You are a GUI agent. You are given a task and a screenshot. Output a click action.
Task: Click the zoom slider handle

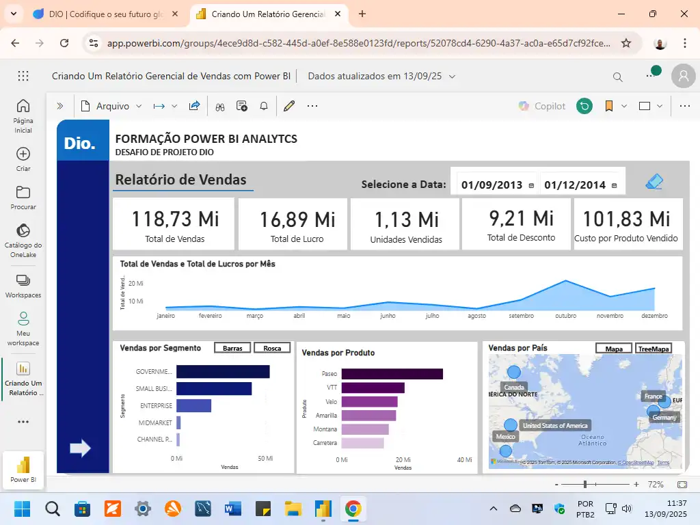point(585,485)
